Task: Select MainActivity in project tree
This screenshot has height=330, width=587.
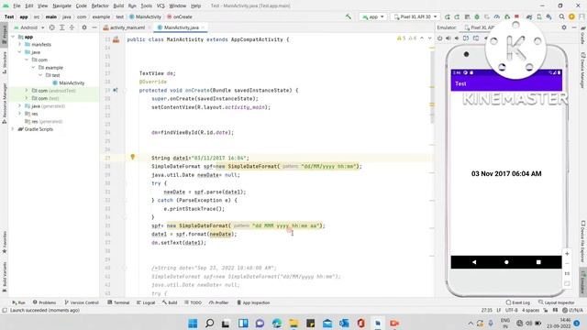Action: point(69,82)
